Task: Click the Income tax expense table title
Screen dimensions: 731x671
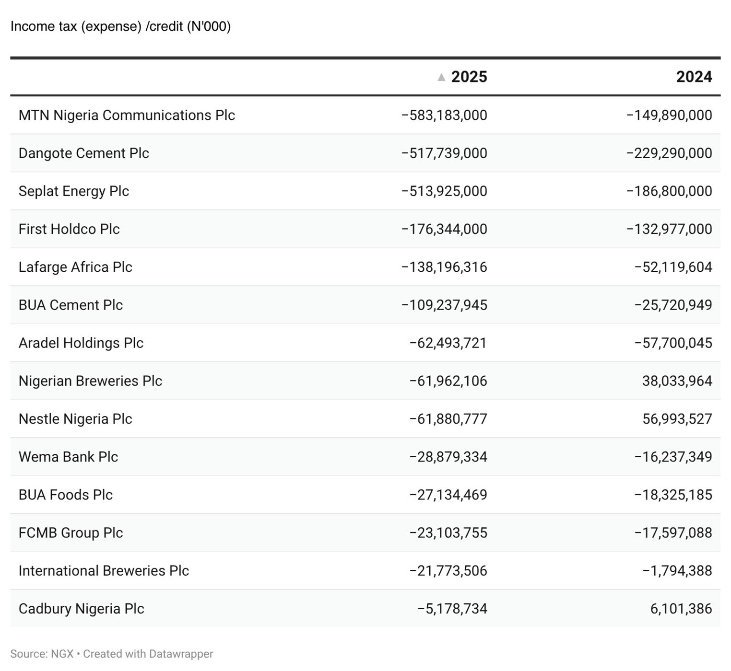Action: (120, 26)
